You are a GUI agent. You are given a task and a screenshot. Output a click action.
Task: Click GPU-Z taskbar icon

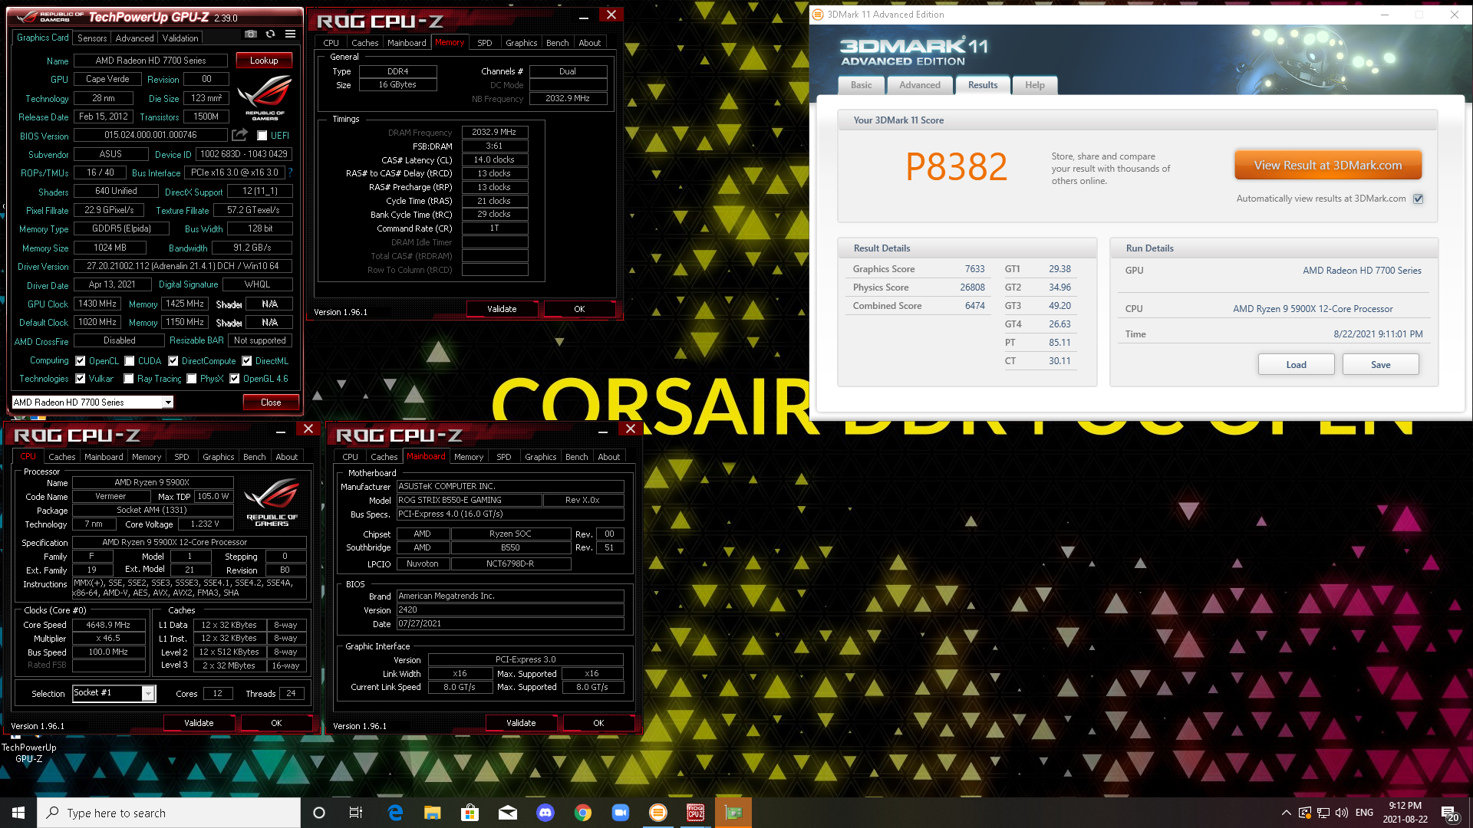tap(733, 813)
